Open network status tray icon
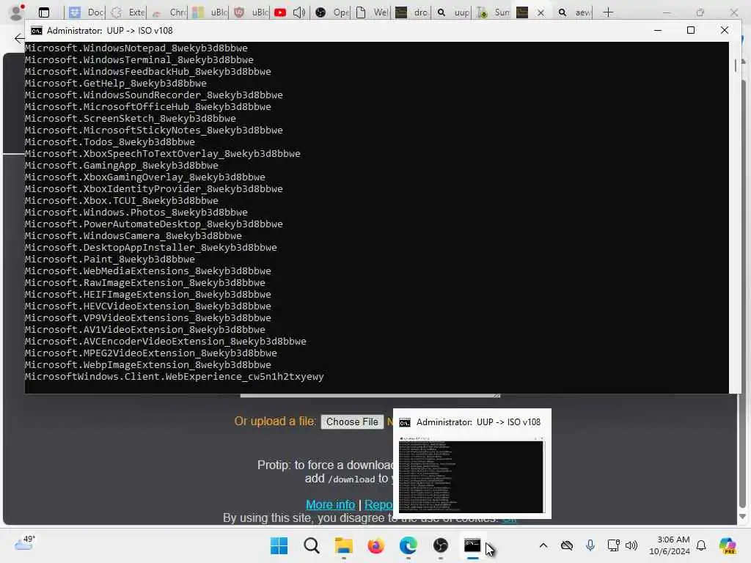Viewport: 751px width, 563px height. click(x=613, y=545)
